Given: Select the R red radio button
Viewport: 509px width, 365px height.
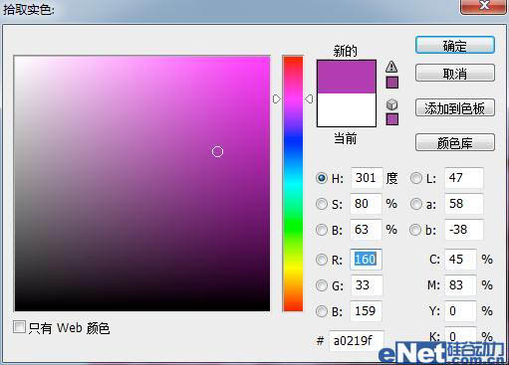Looking at the screenshot, I should [322, 260].
